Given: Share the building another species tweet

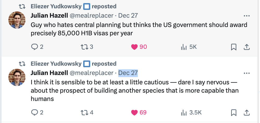Looking at the screenshot, I should tap(246, 113).
